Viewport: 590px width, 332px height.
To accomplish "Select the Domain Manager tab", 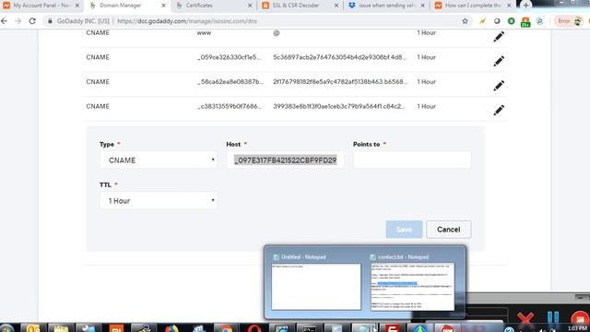I will point(126,6).
